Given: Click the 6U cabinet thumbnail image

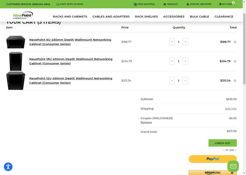Looking at the screenshot, I should [15, 42].
